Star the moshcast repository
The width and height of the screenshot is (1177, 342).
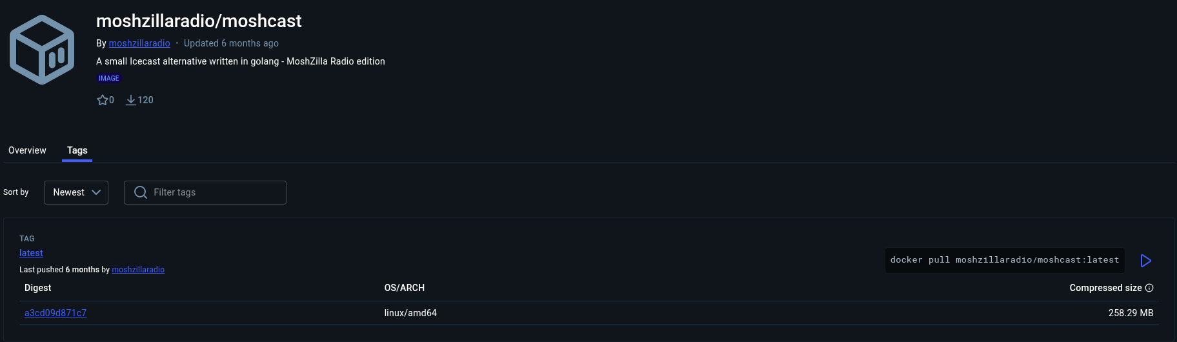click(x=103, y=100)
